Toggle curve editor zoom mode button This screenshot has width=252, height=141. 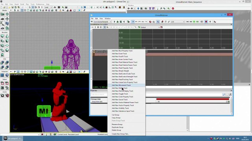coord(107,27)
